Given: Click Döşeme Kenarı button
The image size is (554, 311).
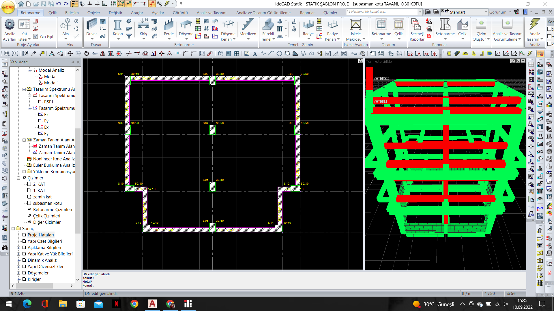Looking at the screenshot, I should click(228, 30).
